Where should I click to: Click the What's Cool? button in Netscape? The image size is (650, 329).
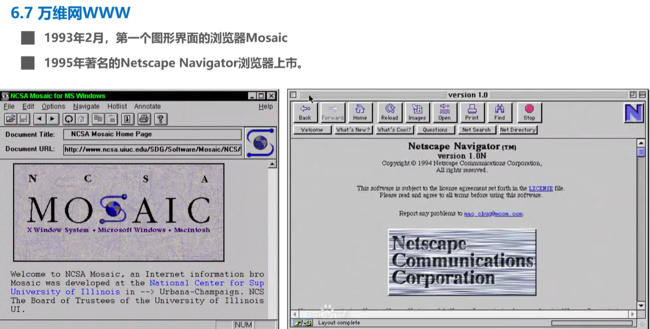point(394,130)
